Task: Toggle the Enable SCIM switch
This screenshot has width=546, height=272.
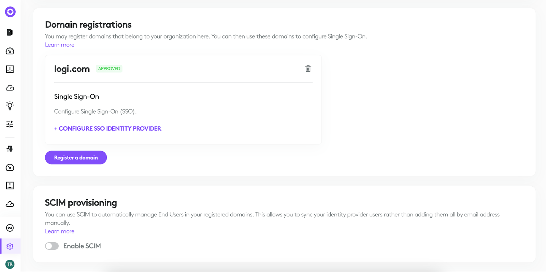Action: (x=52, y=246)
